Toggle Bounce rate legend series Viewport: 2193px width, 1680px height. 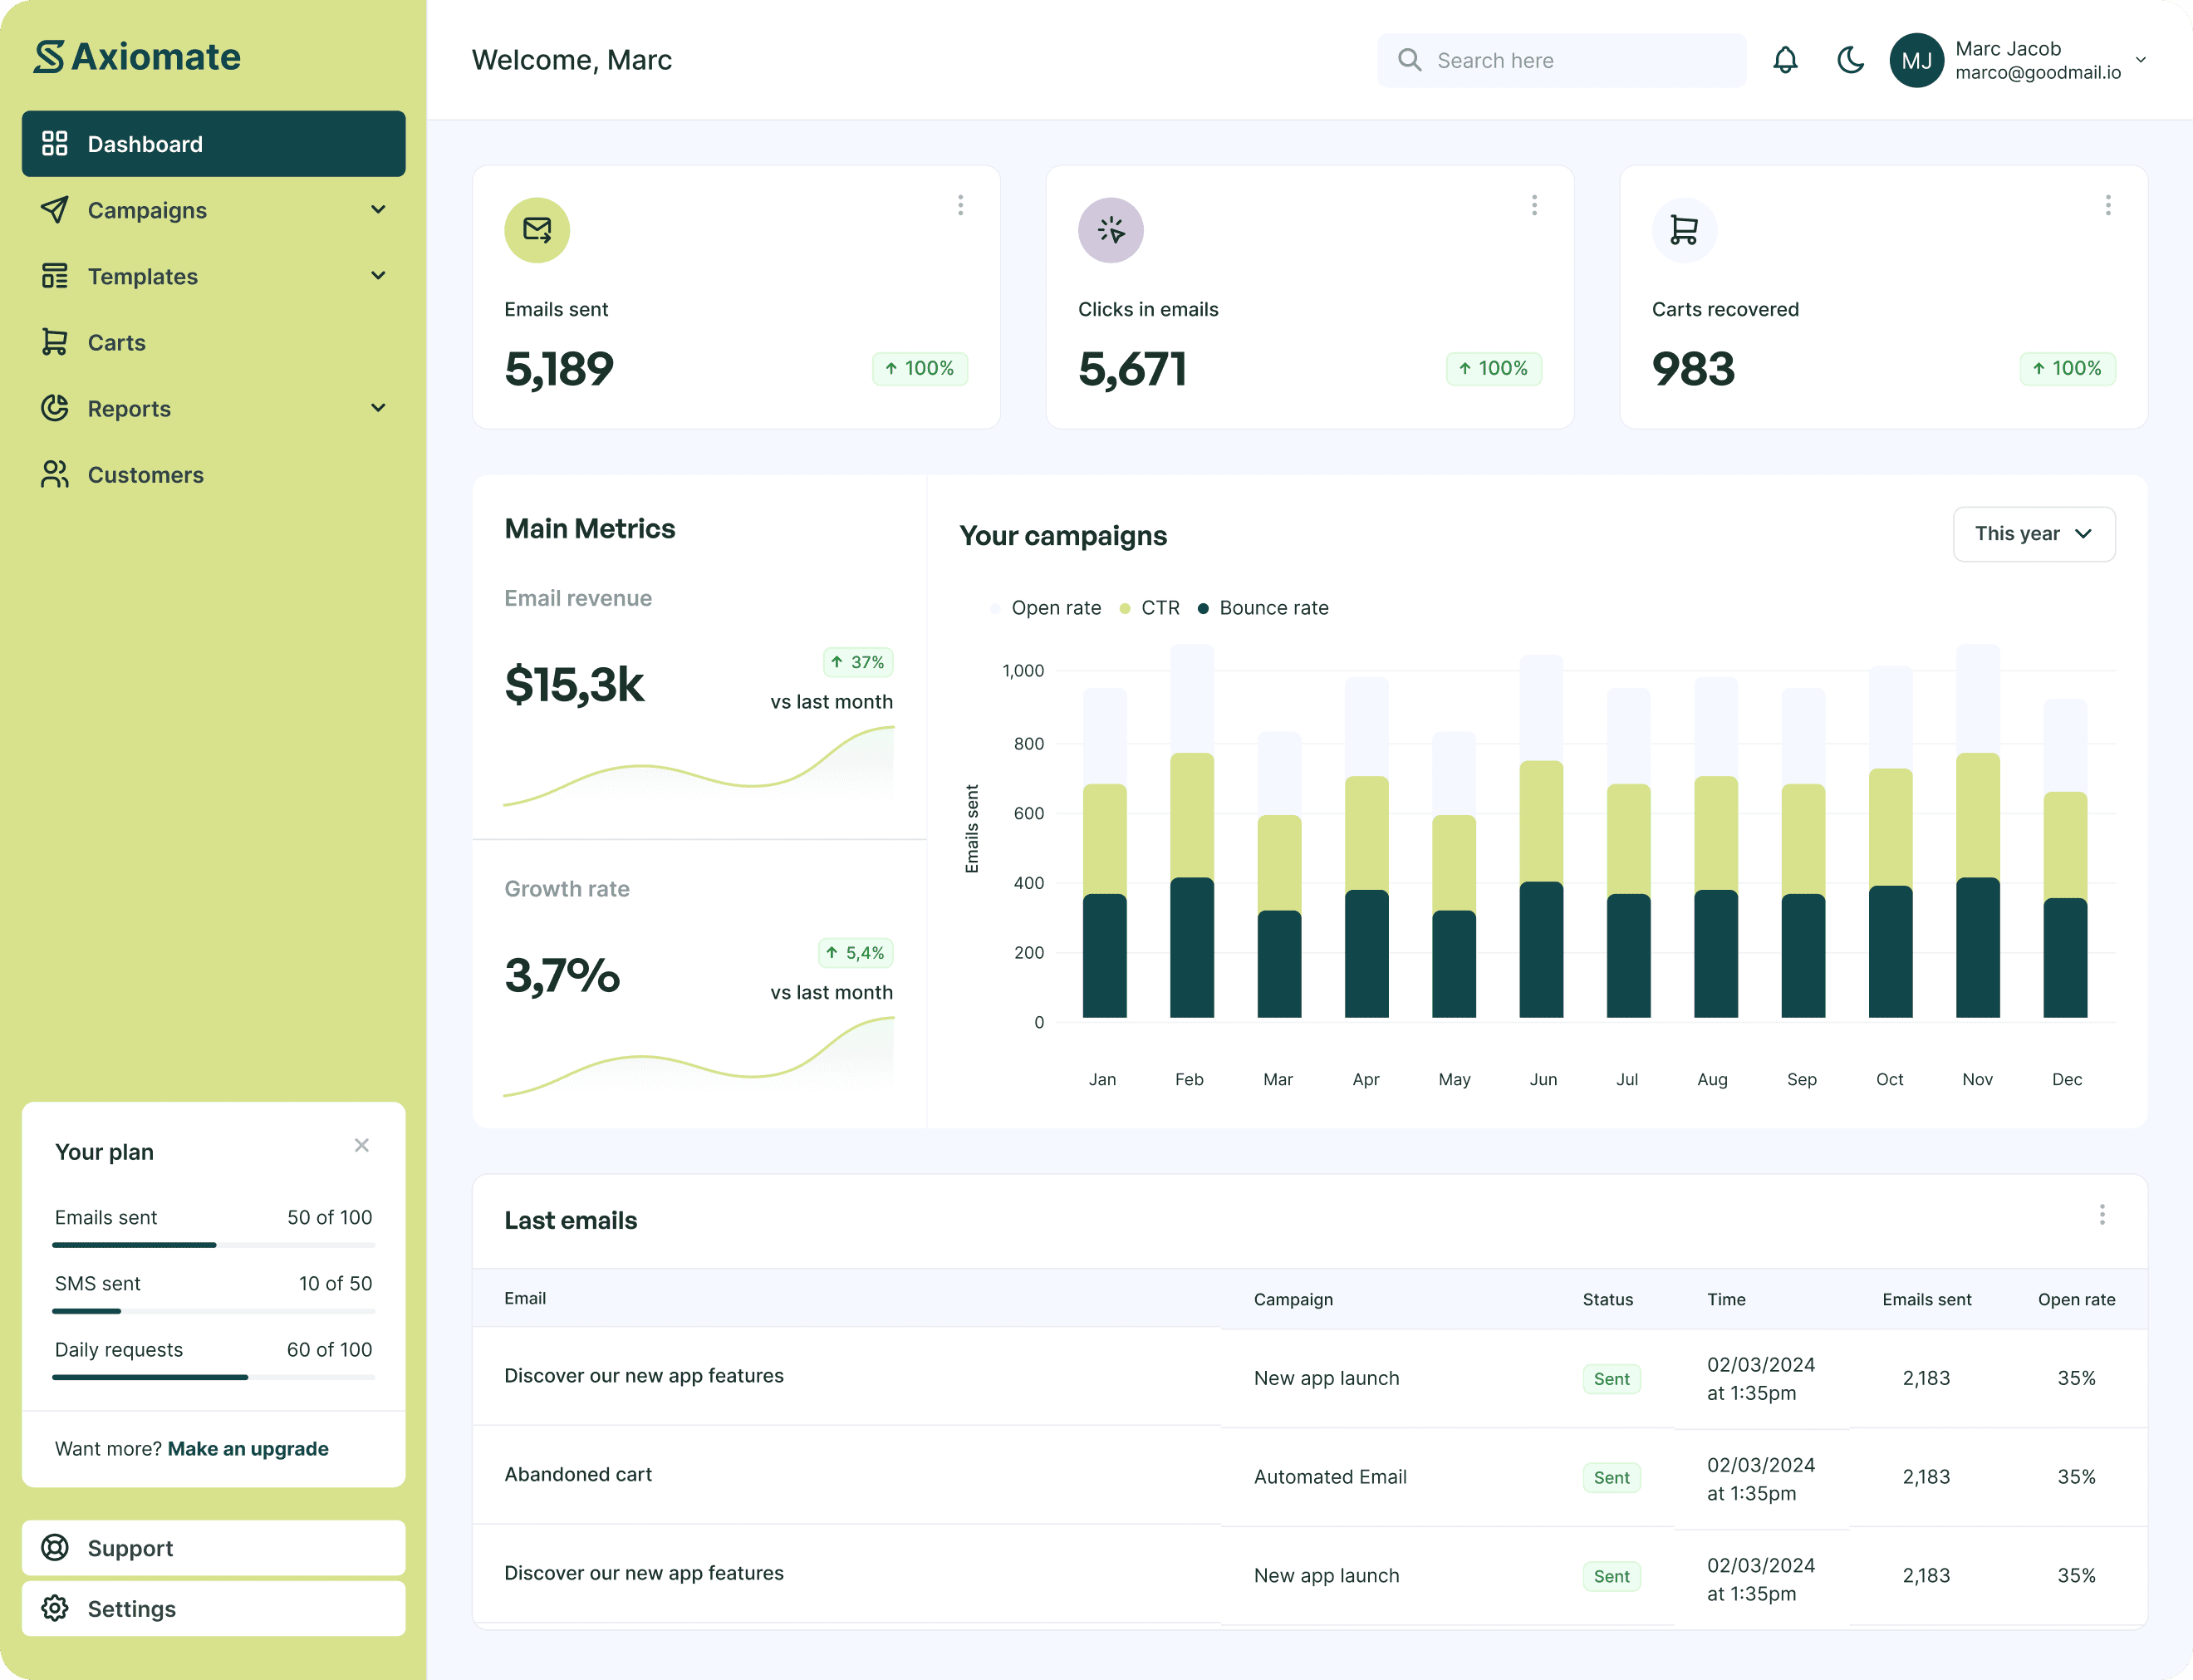[x=1263, y=608]
